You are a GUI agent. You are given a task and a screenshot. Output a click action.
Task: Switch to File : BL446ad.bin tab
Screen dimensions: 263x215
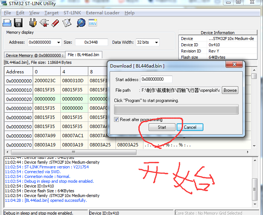pos(83,55)
